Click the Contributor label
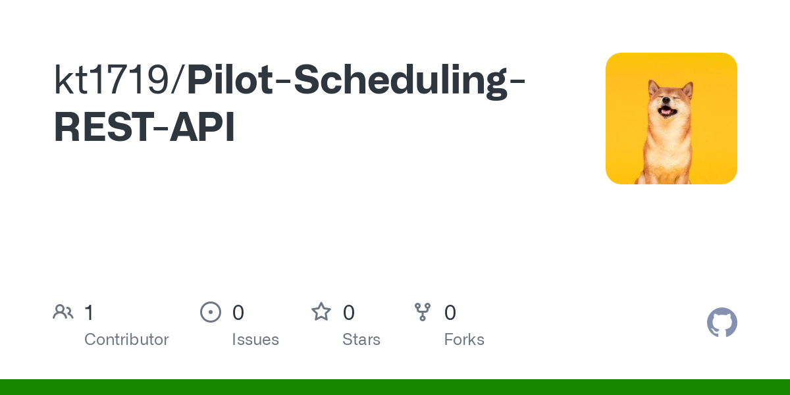This screenshot has height=395, width=790. (126, 340)
